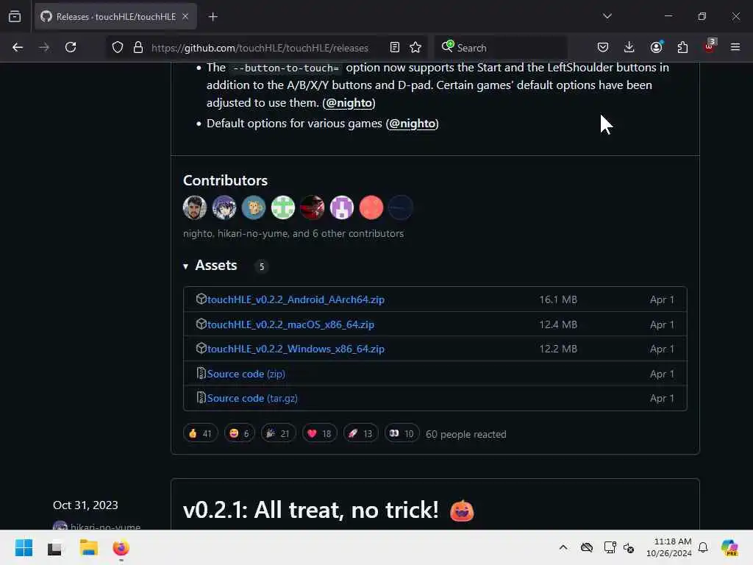Click file-zip icon beside Source code (tar.gz)
Screen dimensions: 753x565
(x=201, y=398)
